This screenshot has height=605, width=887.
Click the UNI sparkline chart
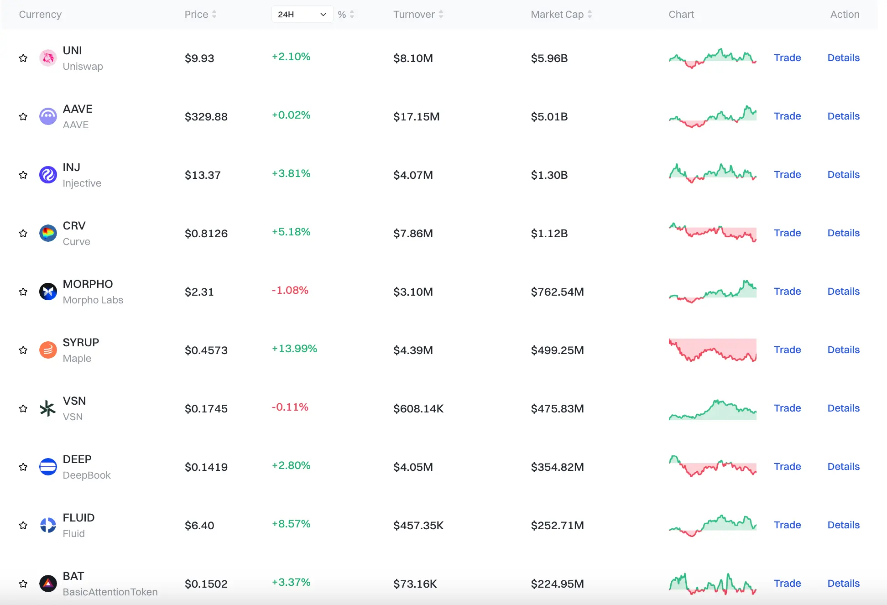(712, 58)
